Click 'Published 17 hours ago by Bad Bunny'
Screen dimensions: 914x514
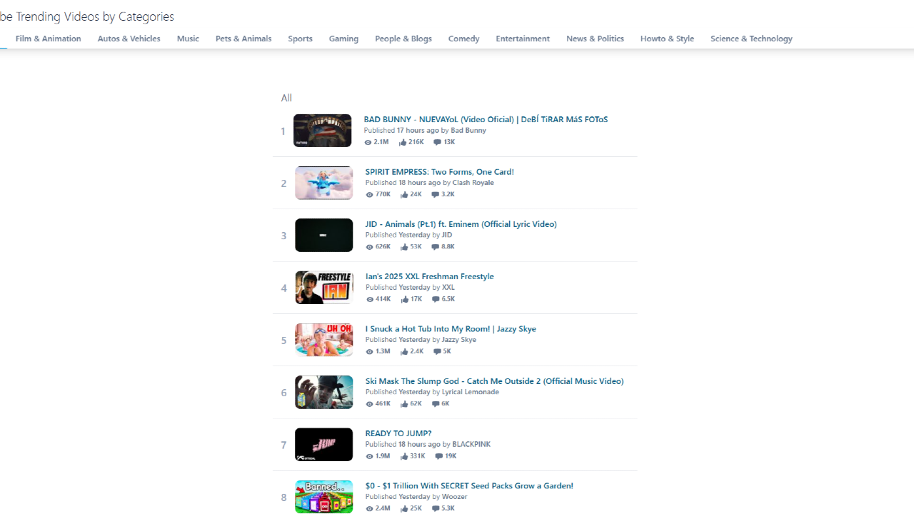(x=425, y=131)
